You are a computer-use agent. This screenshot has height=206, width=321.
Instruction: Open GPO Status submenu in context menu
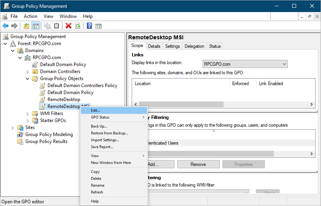click(x=100, y=117)
